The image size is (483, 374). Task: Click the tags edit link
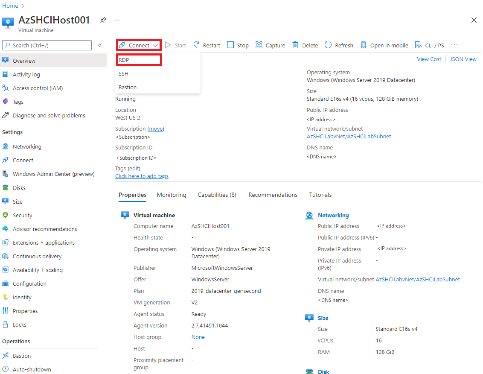tap(134, 168)
